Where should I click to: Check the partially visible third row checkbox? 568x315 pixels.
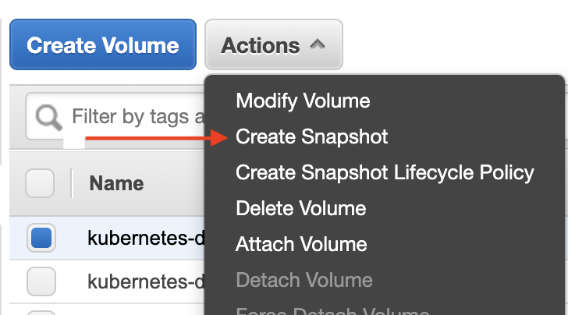coord(41,313)
